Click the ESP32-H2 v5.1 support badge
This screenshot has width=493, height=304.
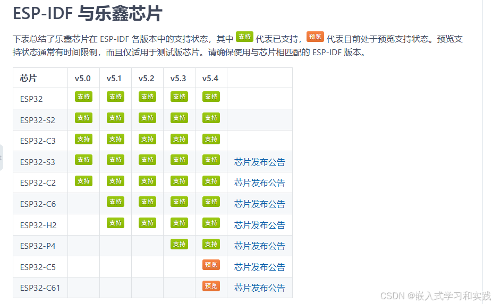click(115, 223)
